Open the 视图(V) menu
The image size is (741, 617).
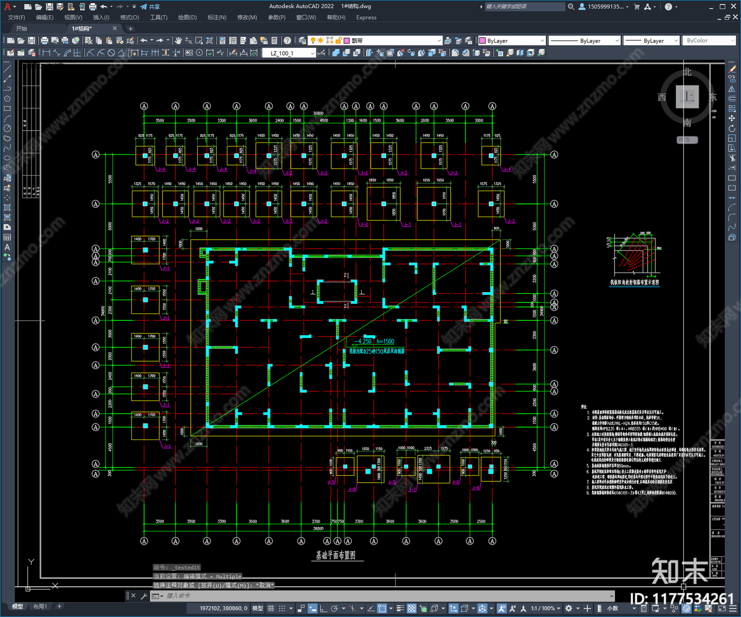(73, 18)
